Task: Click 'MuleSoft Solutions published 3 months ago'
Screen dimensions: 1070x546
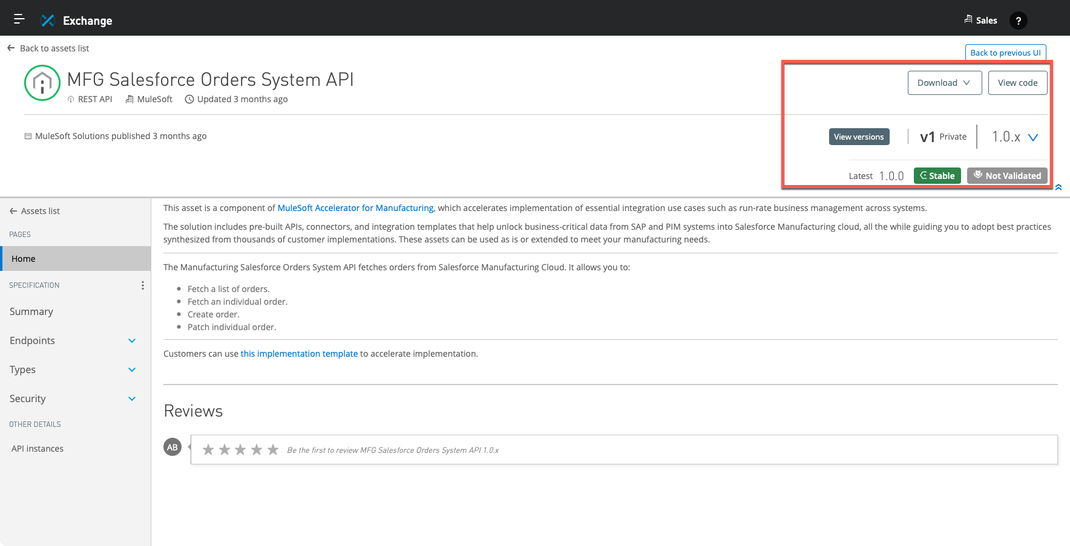Action: [121, 136]
